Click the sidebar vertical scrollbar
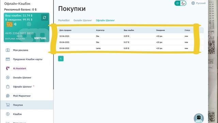218x123 pixels. tap(53, 45)
